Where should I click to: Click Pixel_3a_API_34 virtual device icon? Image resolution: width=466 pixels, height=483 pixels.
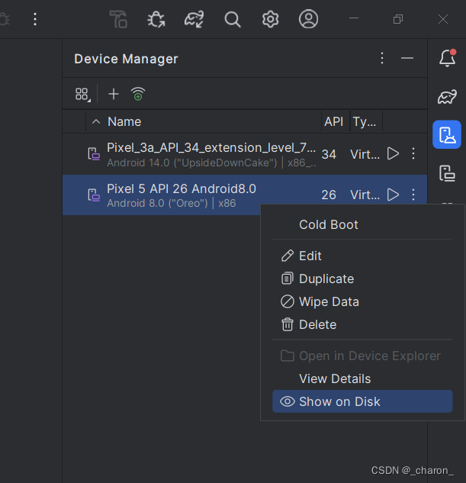(x=94, y=153)
